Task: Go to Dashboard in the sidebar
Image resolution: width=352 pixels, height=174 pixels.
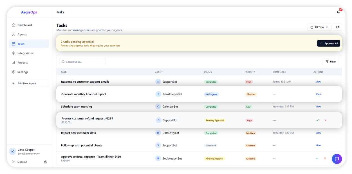Action: (x=24, y=25)
